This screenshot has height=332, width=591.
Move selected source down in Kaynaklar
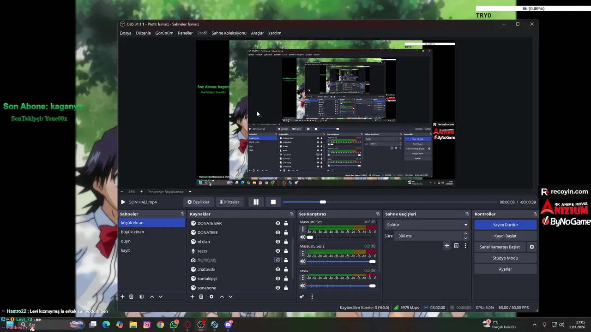click(x=230, y=296)
